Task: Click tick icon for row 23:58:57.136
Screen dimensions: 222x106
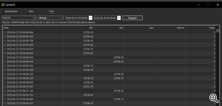Action: [4, 91]
